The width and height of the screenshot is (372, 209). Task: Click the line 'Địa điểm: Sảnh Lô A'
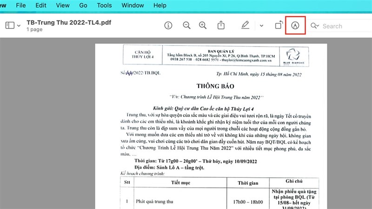169,168
